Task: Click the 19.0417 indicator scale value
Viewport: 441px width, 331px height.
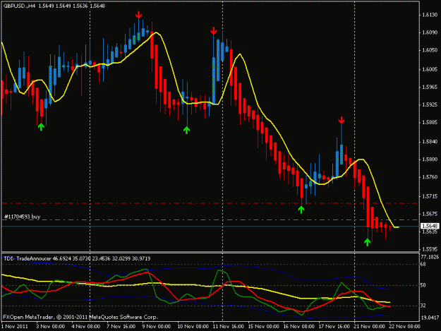Action: [430, 318]
